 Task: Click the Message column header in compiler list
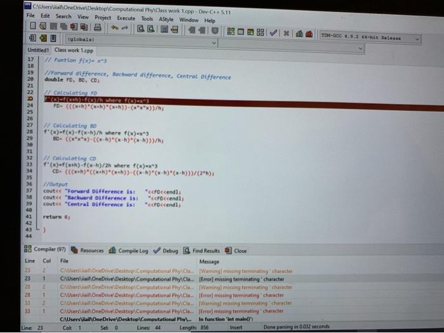tap(209, 261)
